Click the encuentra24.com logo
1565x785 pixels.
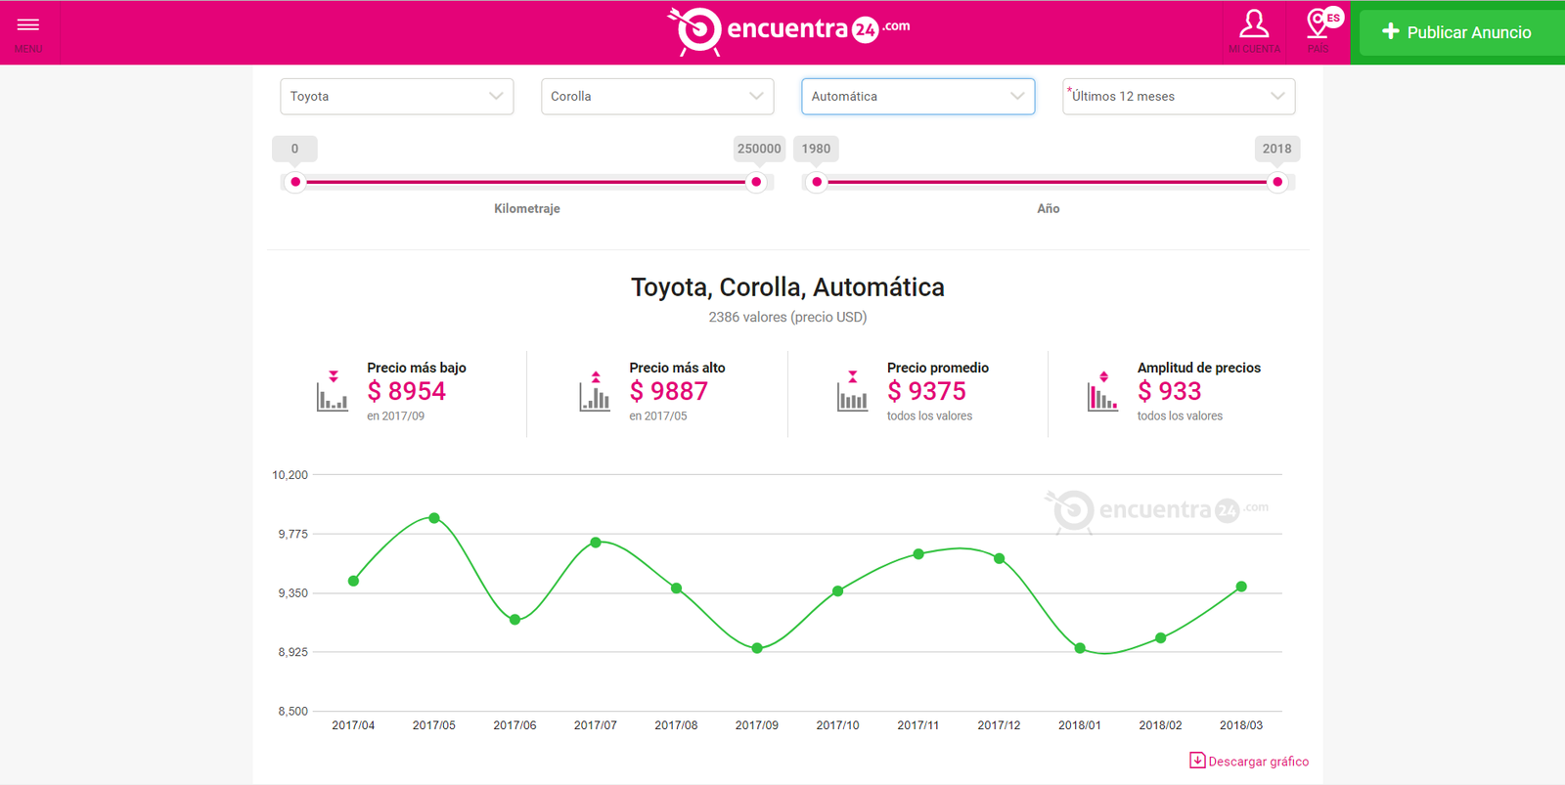(x=788, y=31)
